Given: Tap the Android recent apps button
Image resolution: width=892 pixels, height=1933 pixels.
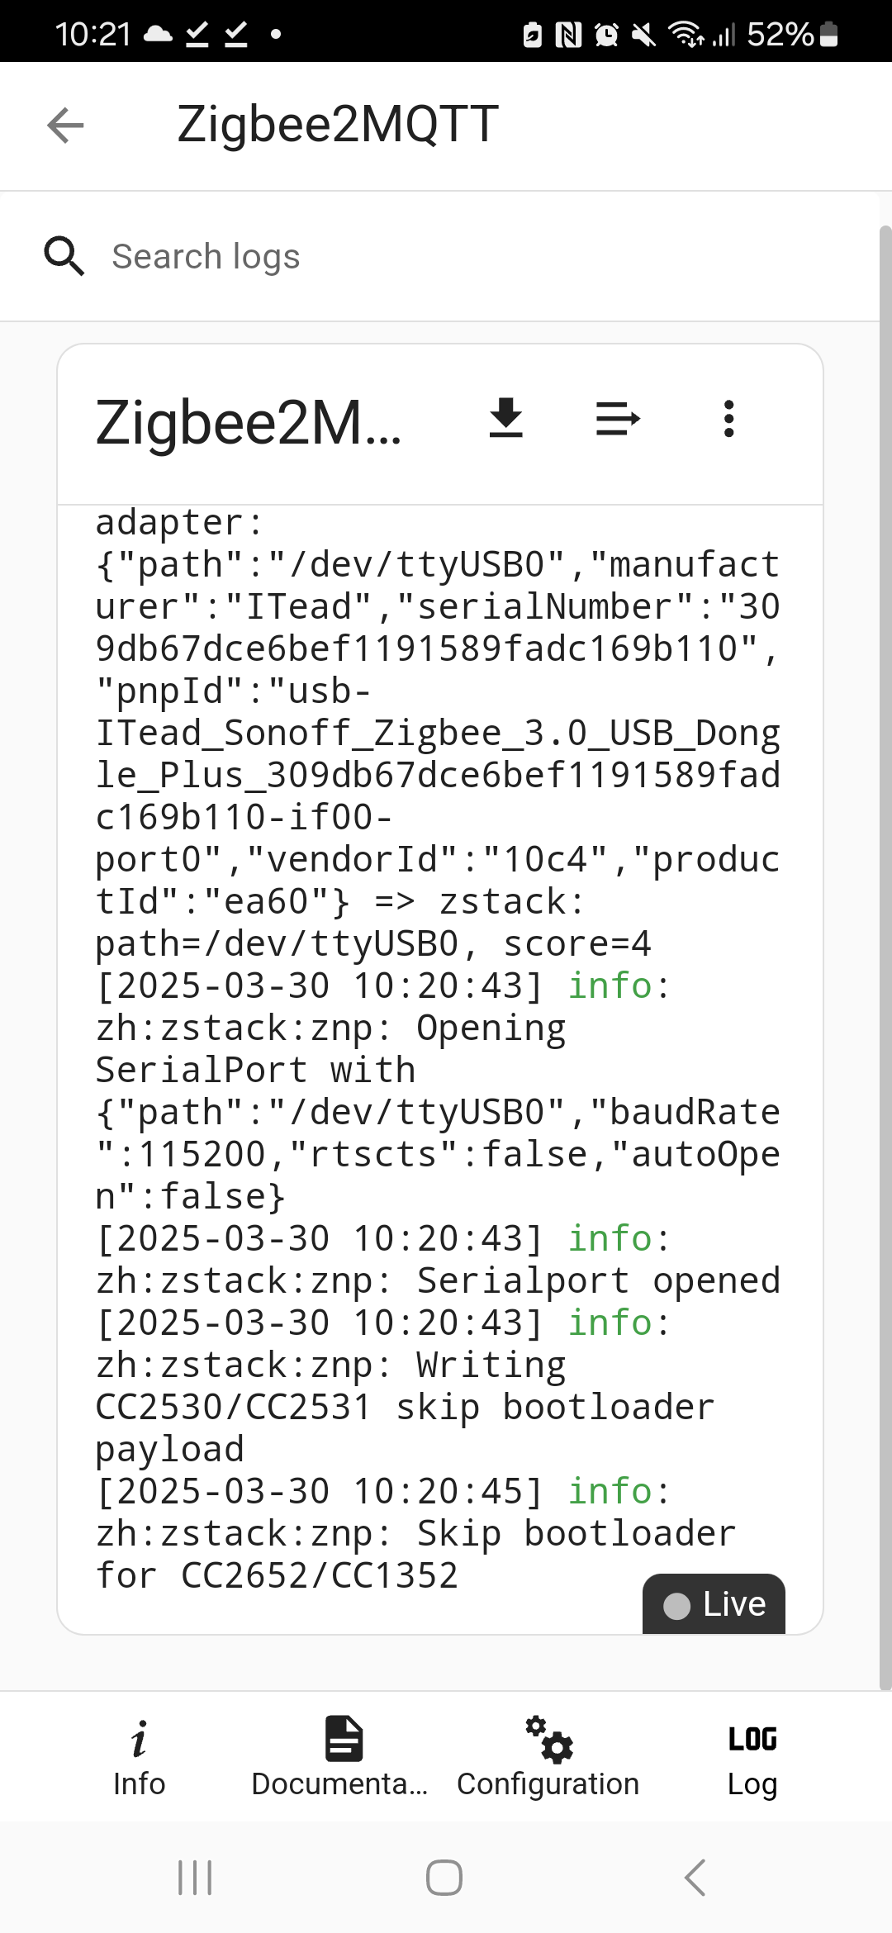Looking at the screenshot, I should [x=196, y=1878].
